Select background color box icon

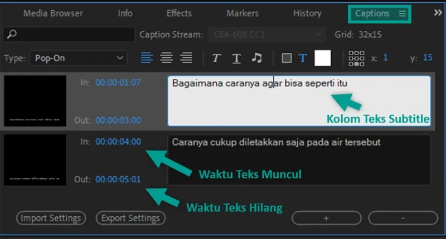287,58
